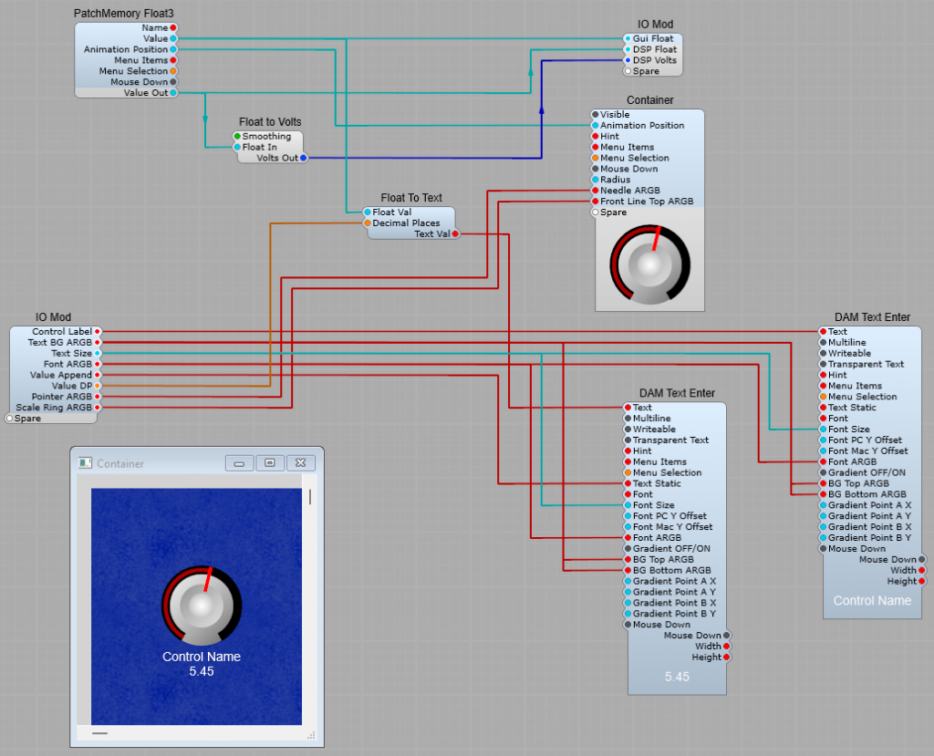
Task: Click the Decimal Places pin on Float To Text
Action: point(368,223)
